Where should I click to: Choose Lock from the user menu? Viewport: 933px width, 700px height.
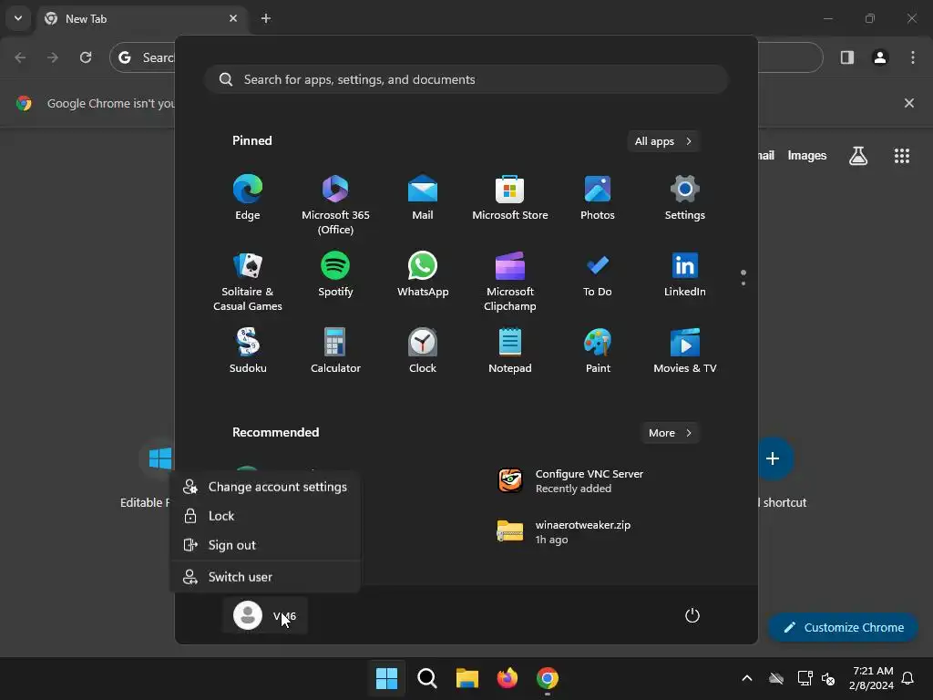coord(265,516)
